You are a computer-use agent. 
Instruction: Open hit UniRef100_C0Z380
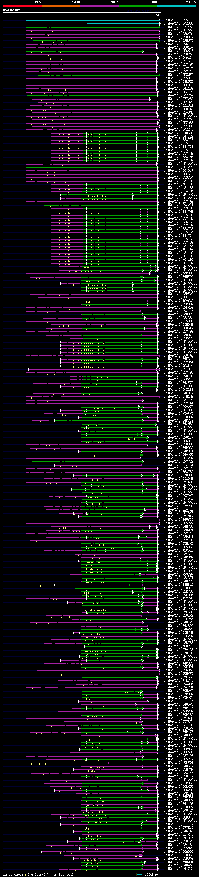pos(178,24)
